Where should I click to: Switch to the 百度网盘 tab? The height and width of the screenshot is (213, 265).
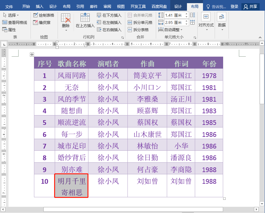pyautogui.click(x=159, y=6)
